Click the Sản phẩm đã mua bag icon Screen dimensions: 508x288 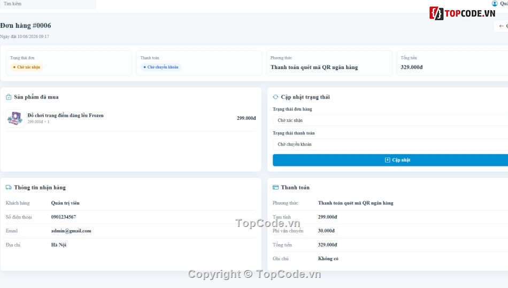click(x=9, y=97)
